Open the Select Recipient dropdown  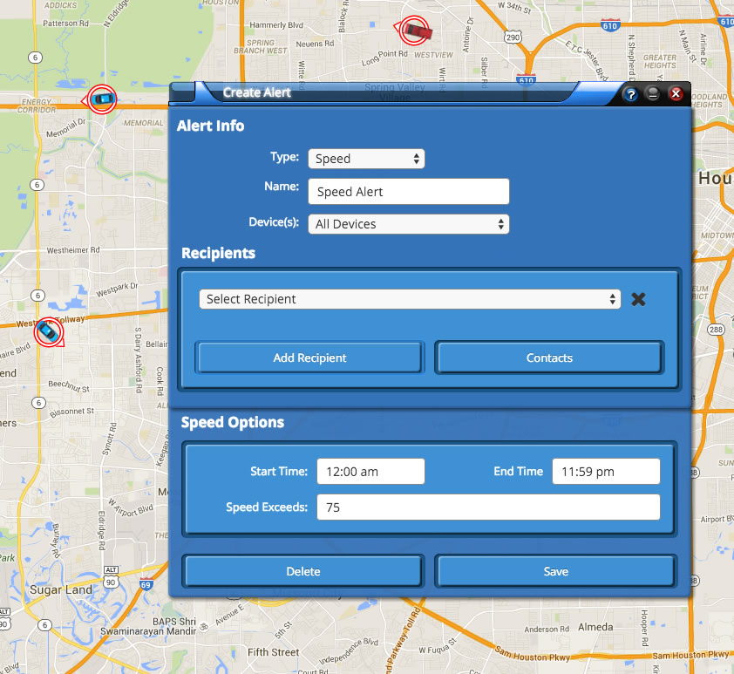coord(410,299)
